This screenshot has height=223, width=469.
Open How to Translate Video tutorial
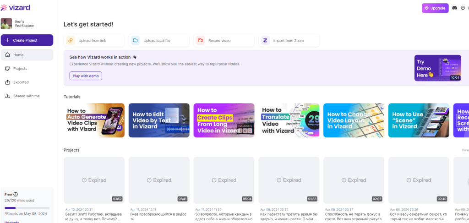(289, 120)
